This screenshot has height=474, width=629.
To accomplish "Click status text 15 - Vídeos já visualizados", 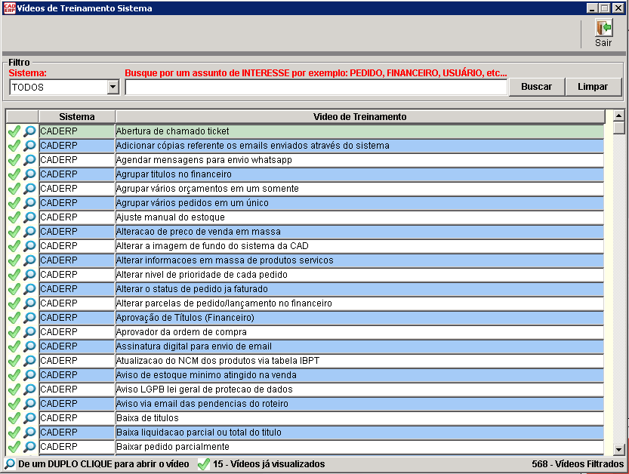I will (x=269, y=464).
